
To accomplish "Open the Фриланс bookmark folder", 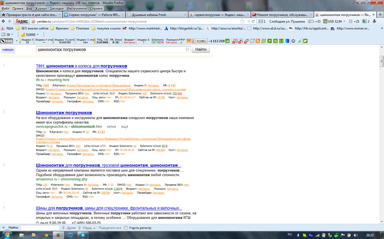I will pos(60,28).
